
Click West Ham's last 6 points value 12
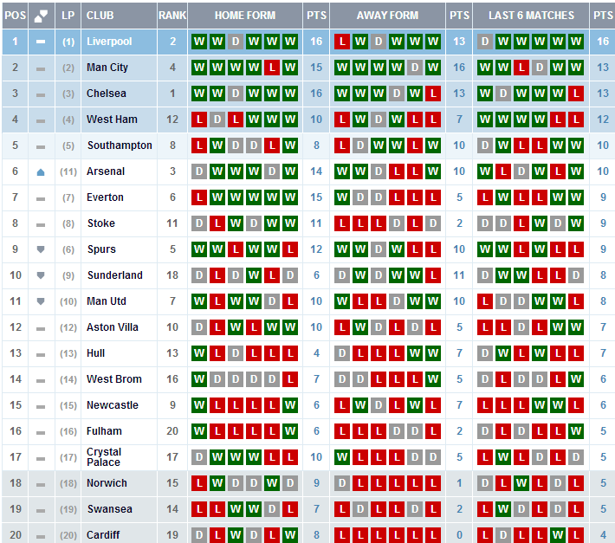click(x=603, y=120)
